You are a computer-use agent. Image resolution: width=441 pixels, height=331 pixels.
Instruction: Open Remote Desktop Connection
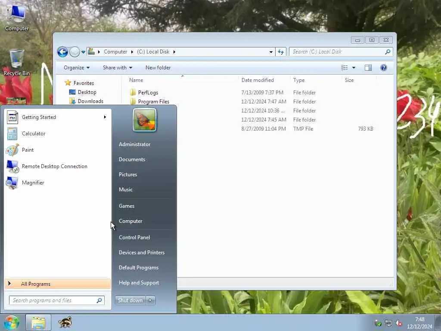pyautogui.click(x=58, y=166)
